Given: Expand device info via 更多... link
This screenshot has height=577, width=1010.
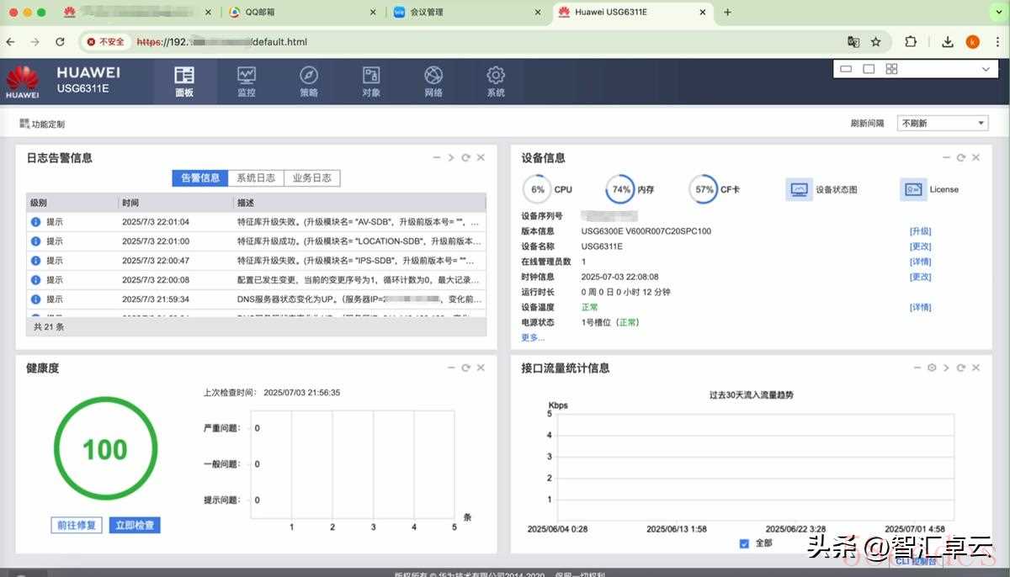Looking at the screenshot, I should click(x=533, y=337).
